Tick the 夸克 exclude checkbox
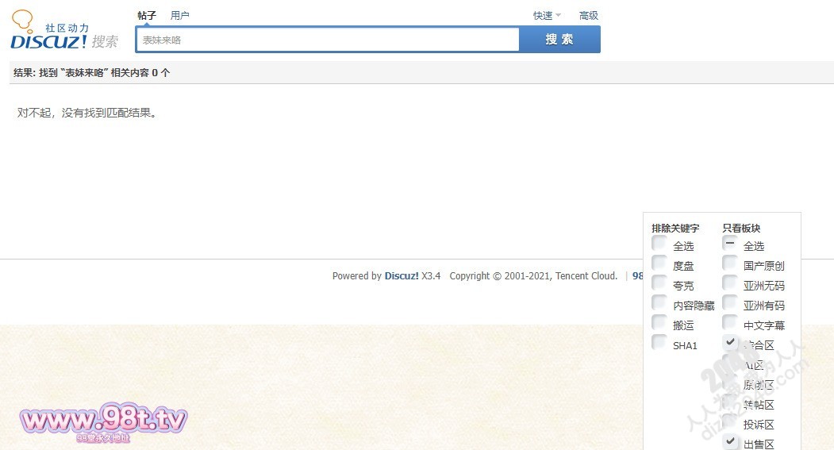Screen dimensions: 834x450 coord(659,283)
